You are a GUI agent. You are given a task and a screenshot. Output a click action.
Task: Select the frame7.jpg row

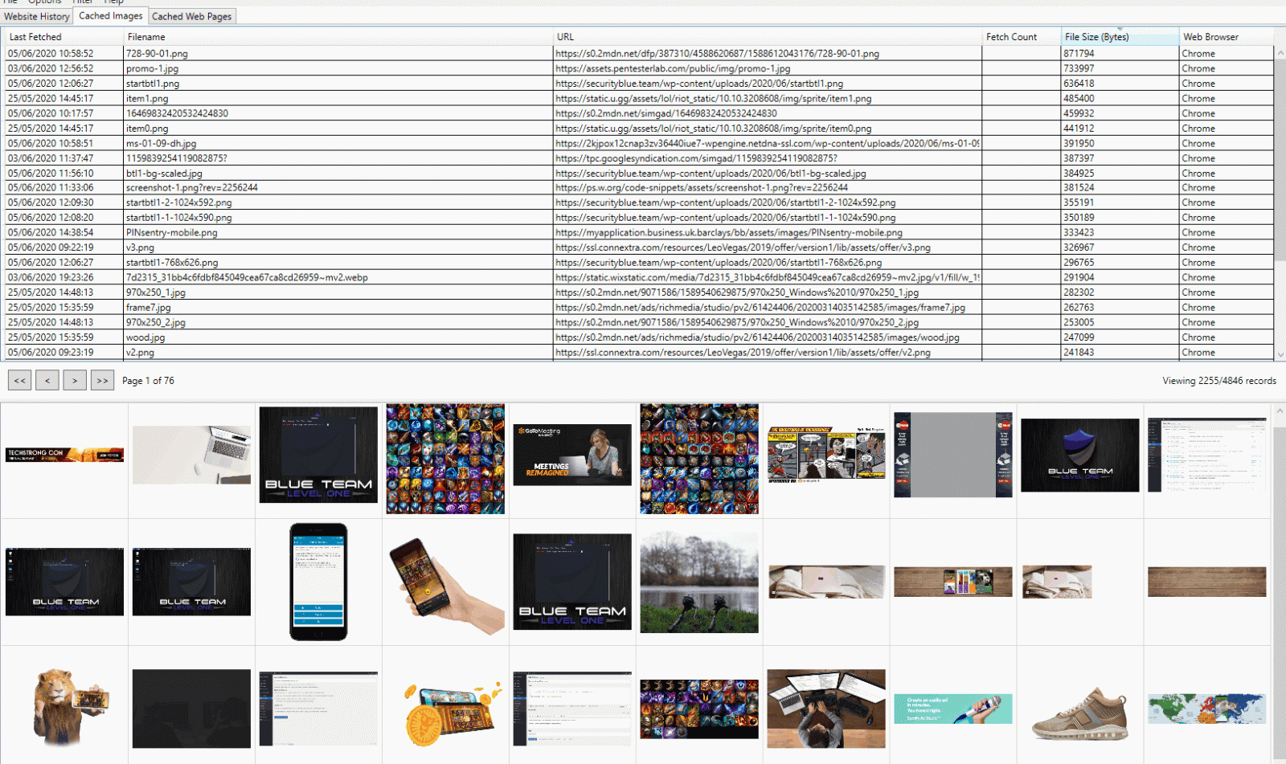click(639, 308)
